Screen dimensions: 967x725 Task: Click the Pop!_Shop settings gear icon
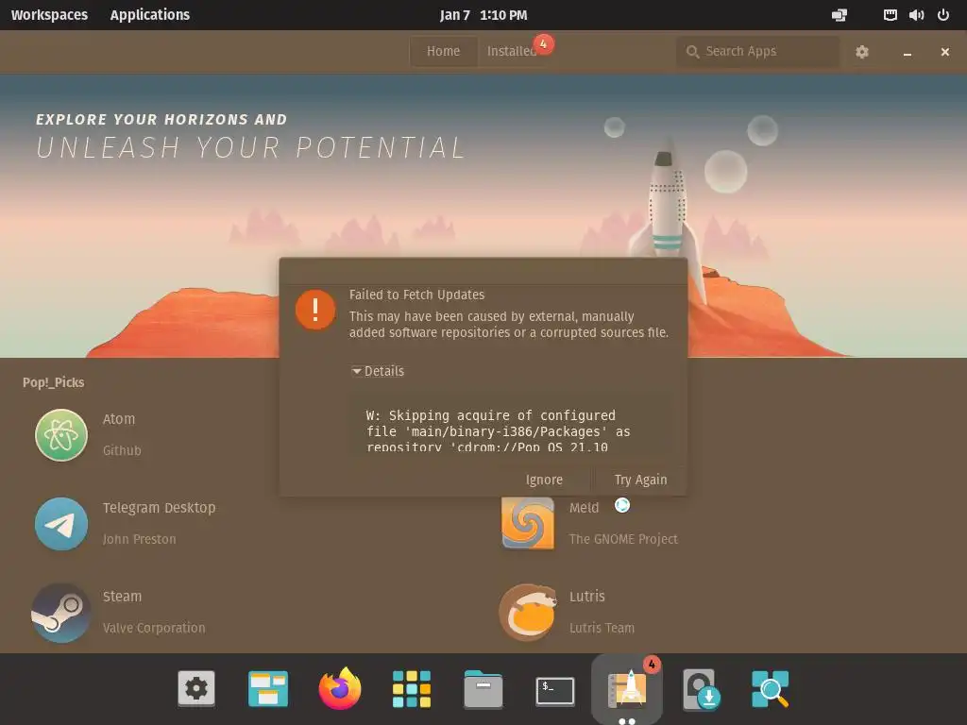point(861,52)
